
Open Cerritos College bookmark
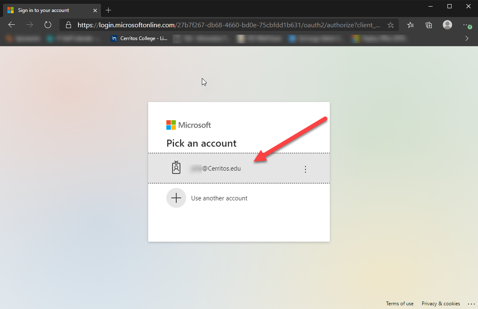139,38
